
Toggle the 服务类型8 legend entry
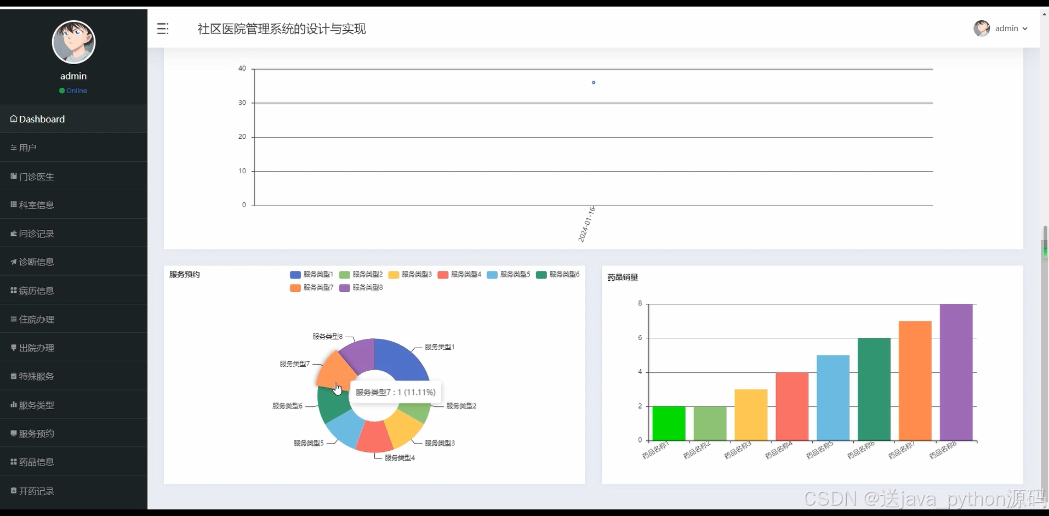361,287
